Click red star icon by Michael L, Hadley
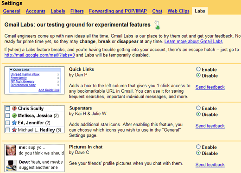 [x=14, y=130]
